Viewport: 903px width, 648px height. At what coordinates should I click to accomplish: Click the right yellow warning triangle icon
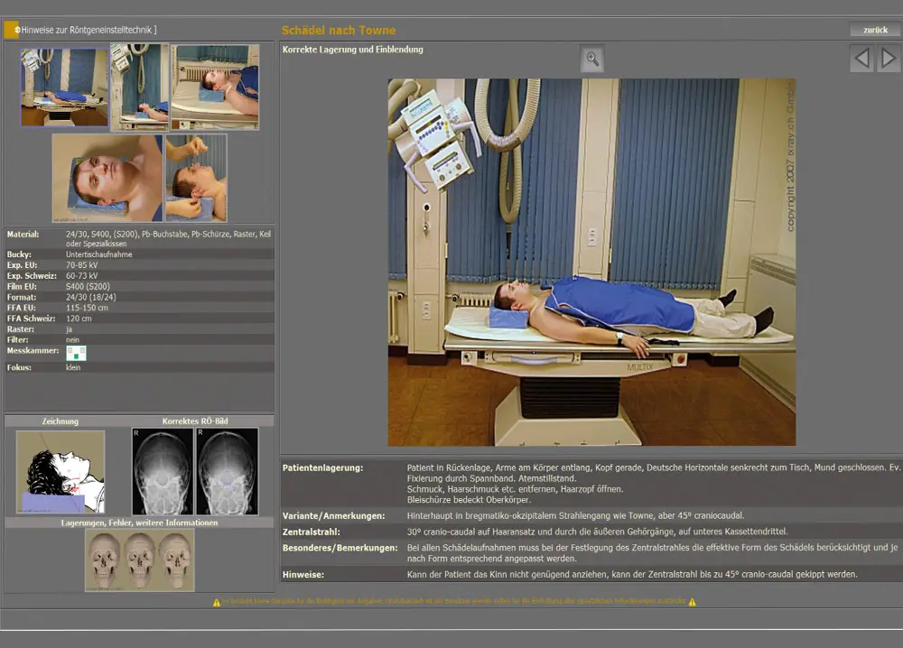[692, 602]
